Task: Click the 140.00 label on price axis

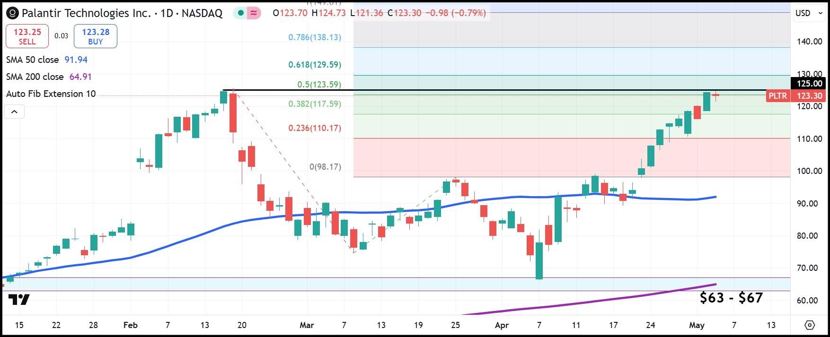Action: pos(809,42)
